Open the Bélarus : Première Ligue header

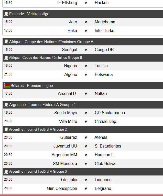pos(32,86)
